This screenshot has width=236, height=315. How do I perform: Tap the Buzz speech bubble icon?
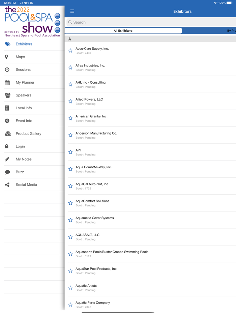tap(7, 172)
